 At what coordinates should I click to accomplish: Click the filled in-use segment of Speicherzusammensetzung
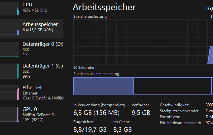[x=103, y=86]
